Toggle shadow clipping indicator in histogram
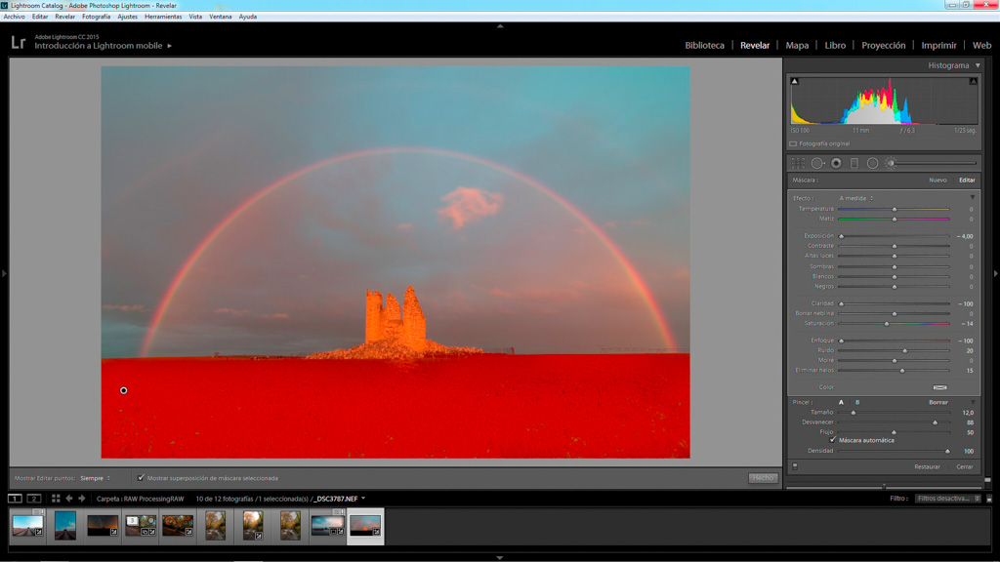Screen dimensions: 1000x562 point(794,82)
